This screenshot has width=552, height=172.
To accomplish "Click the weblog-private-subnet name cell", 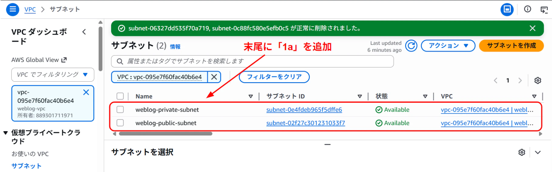I will 167,110.
